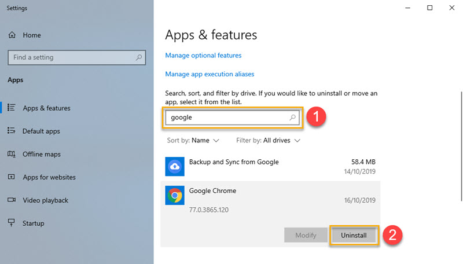This screenshot has height=264, width=463.
Task: Maximize the Settings window
Action: [430, 8]
